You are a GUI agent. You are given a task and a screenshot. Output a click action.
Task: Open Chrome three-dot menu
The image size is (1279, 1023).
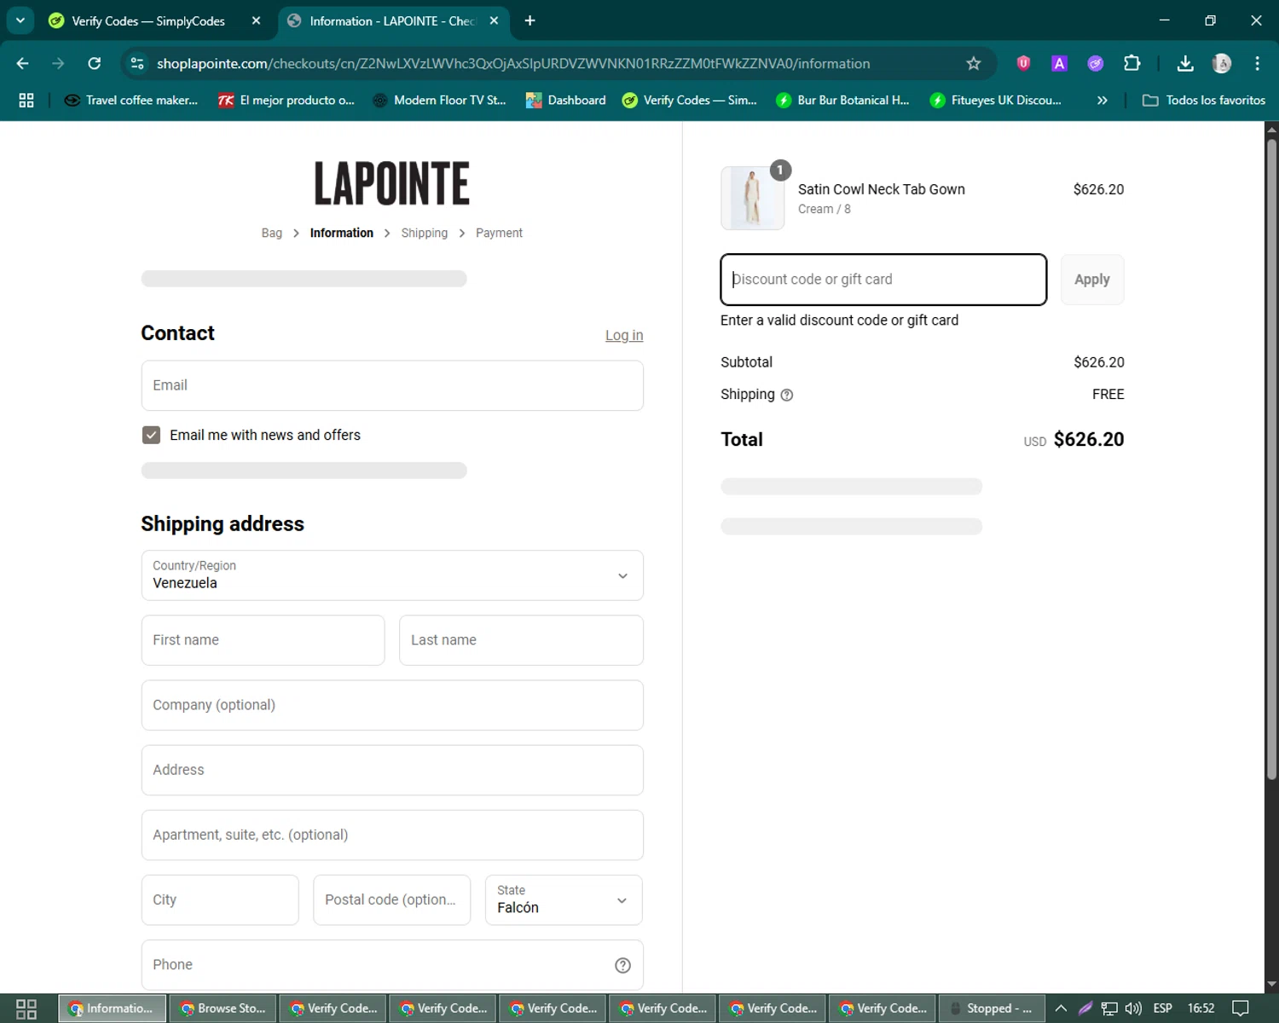1257,63
